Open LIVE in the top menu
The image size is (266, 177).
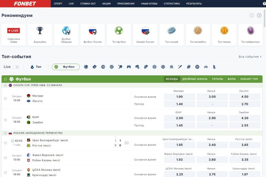tap(71, 3)
